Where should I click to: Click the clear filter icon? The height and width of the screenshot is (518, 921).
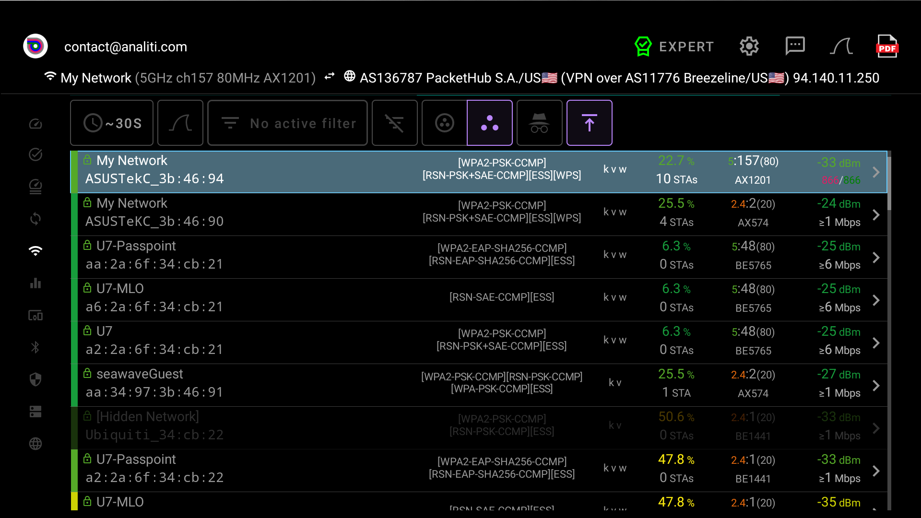click(x=394, y=123)
